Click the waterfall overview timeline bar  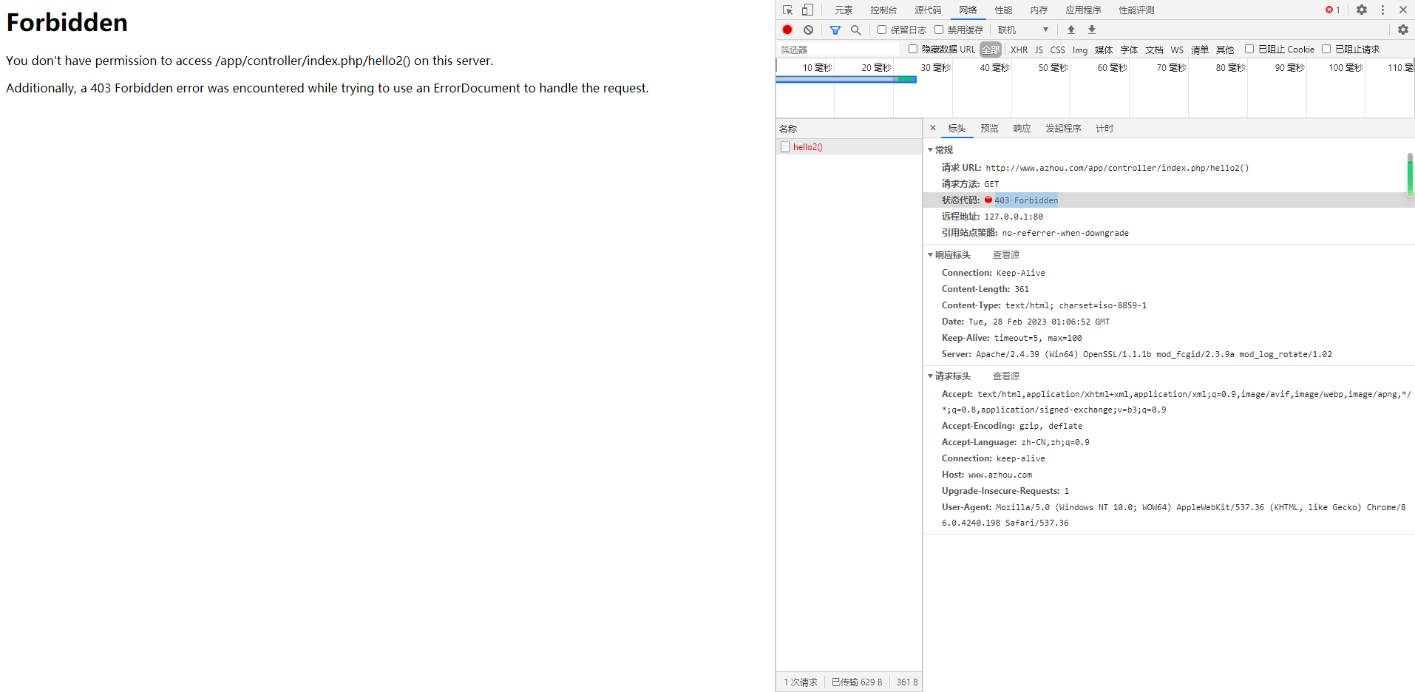click(x=846, y=79)
